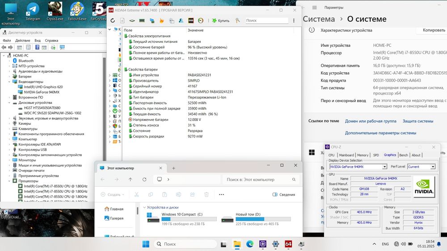Open the CPU-Z display device dropdown
Image resolution: width=447 pixels, height=251 pixels.
pyautogui.click(x=384, y=167)
